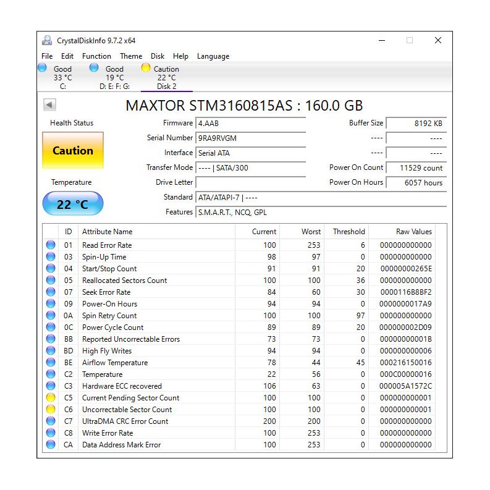Click the Attribute Name column header
The height and width of the screenshot is (490, 490).
pyautogui.click(x=108, y=232)
